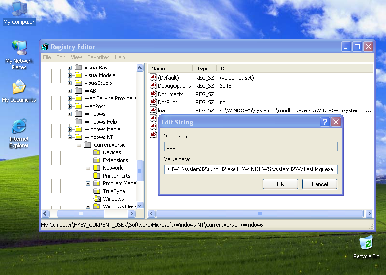Collapse the CurrentVersion key
Image resolution: width=386 pixels, height=275 pixels.
79,145
